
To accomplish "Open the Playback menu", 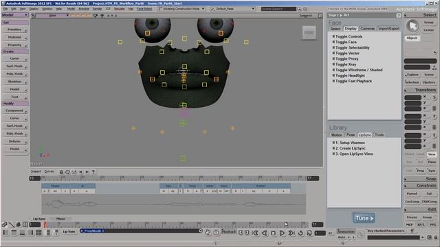I will [229, 232].
